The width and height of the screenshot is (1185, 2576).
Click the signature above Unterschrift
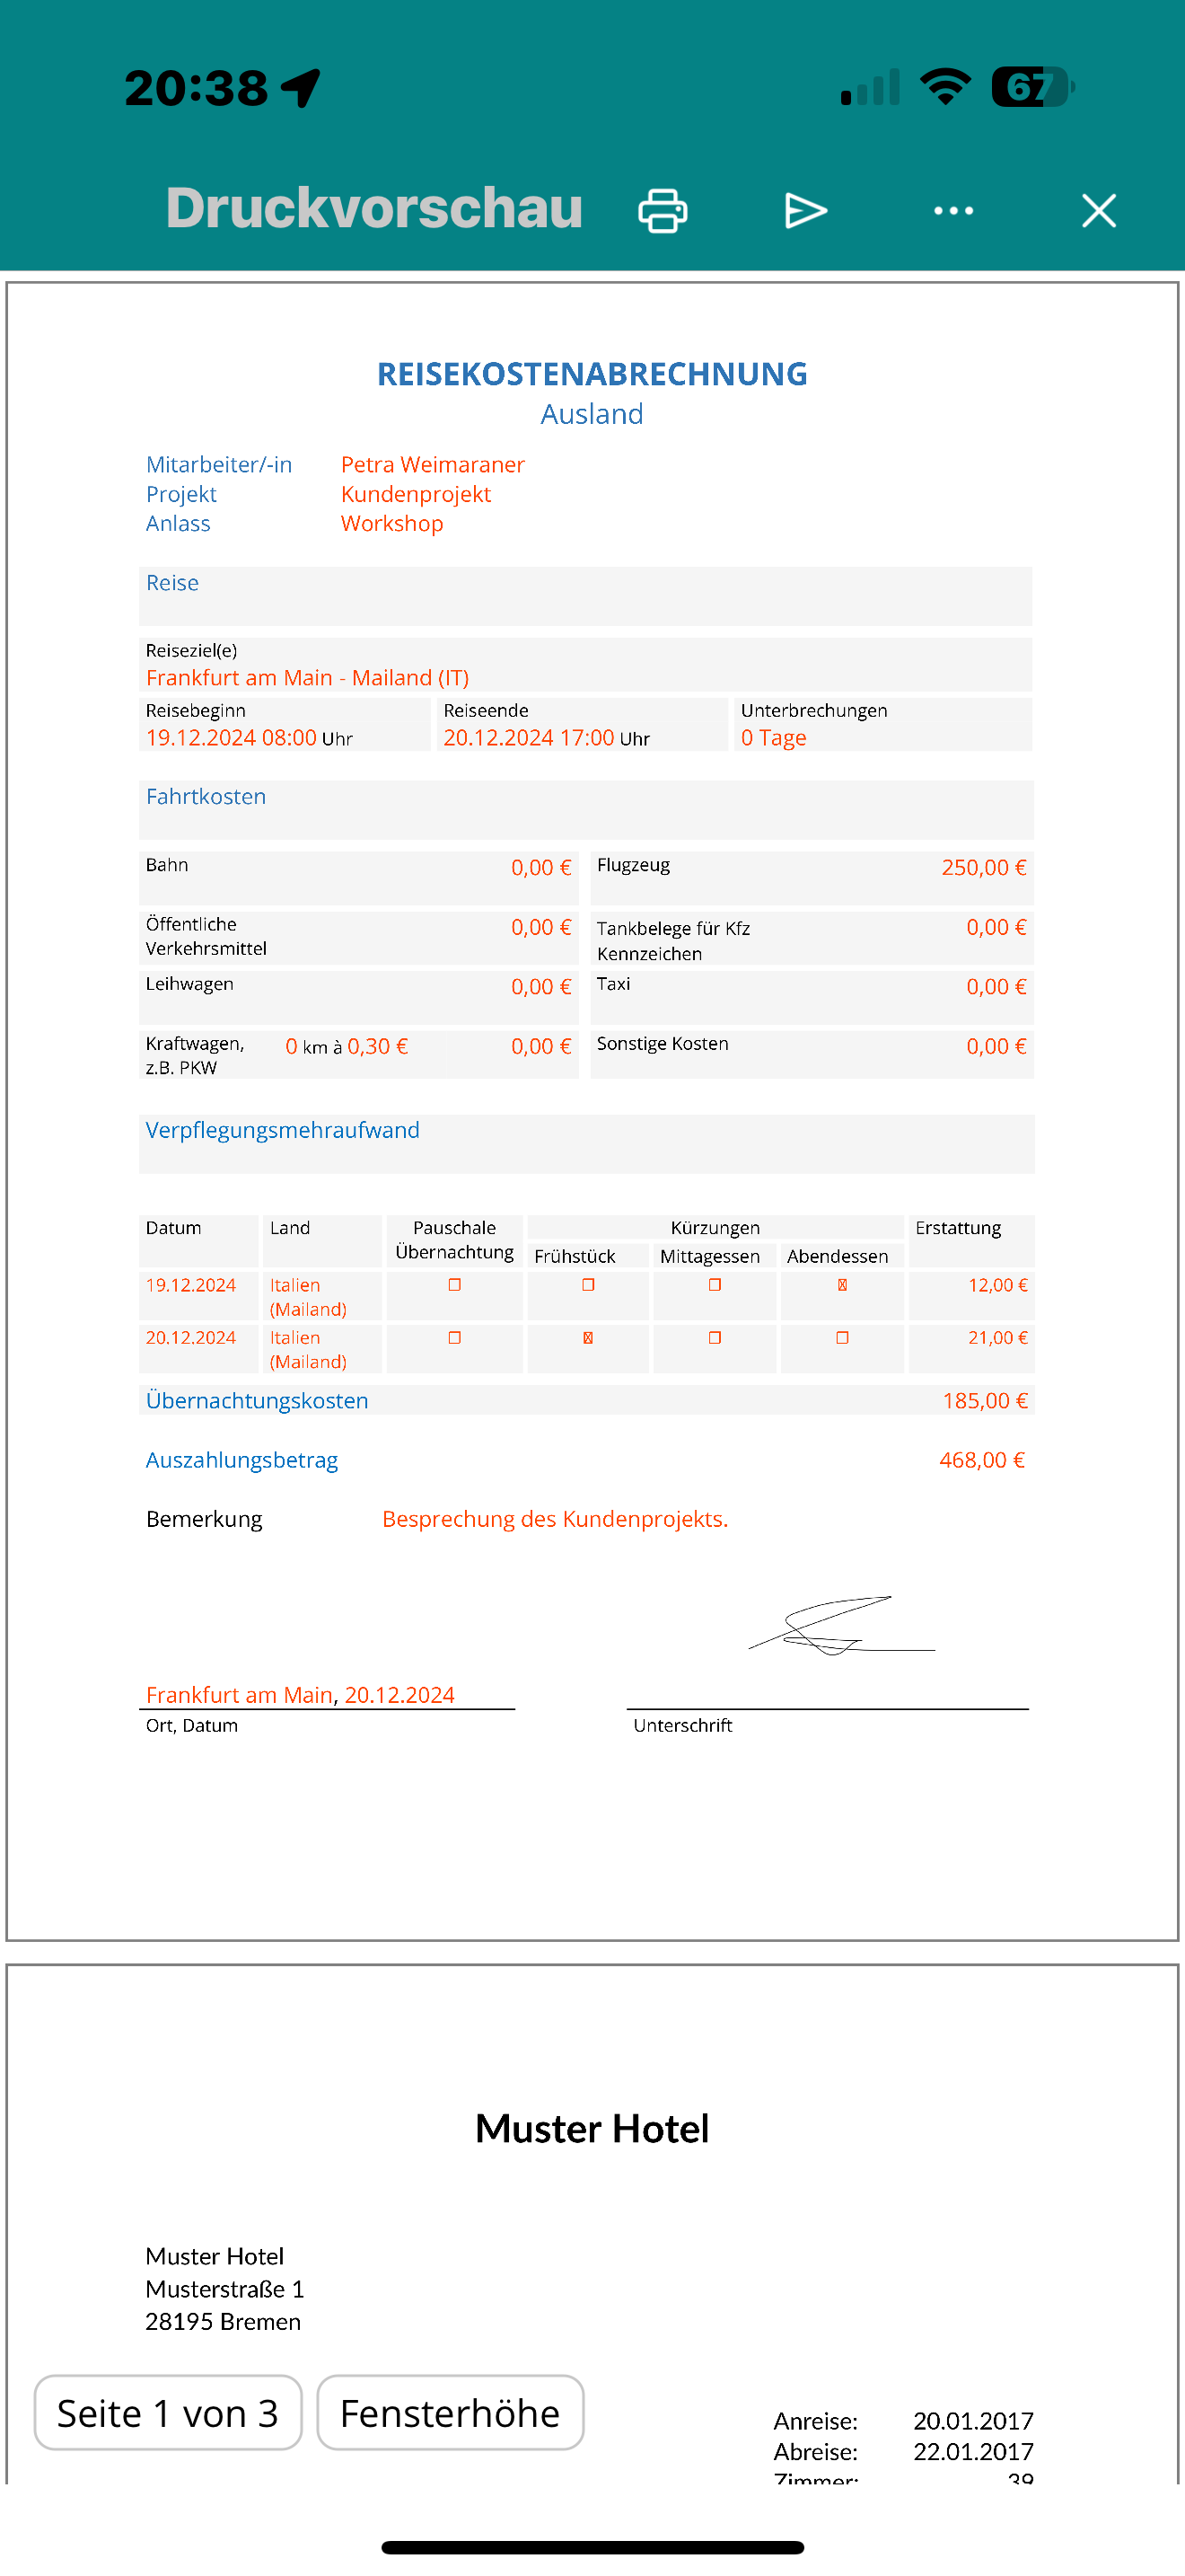coord(841,1626)
